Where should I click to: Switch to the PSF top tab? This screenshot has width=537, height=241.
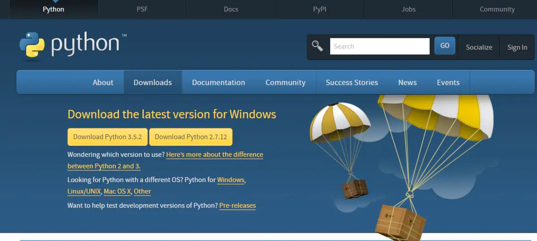tap(142, 9)
